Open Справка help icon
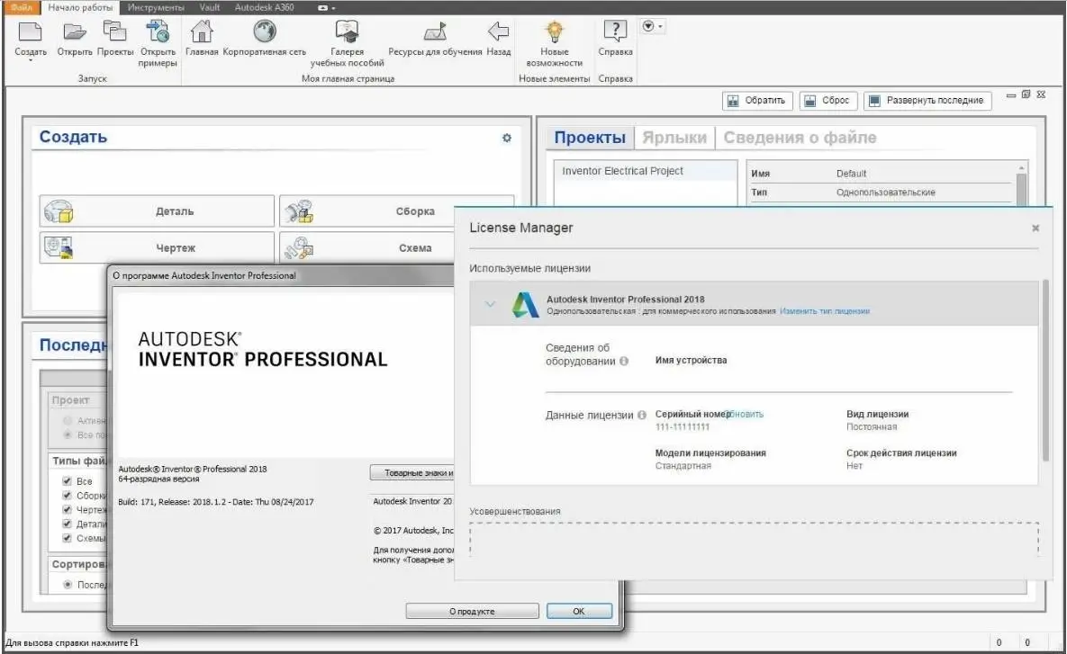This screenshot has height=654, width=1067. 615,31
